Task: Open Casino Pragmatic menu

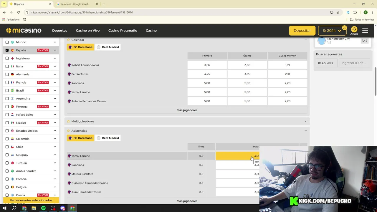Action: point(123,31)
